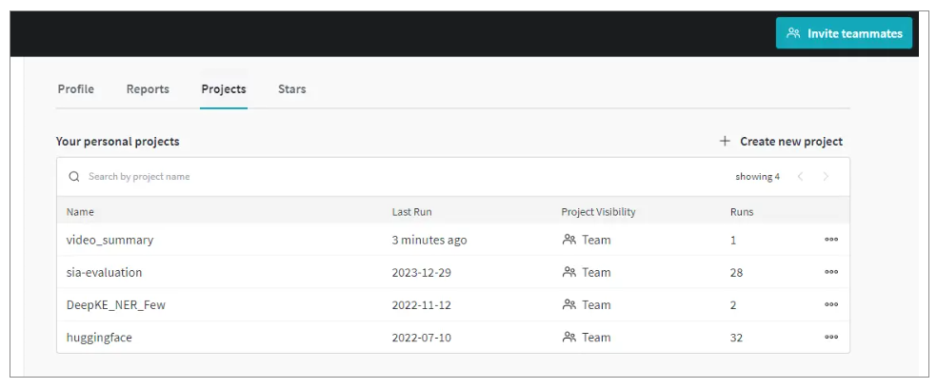Switch to the Reports tab
937x388 pixels.
pyautogui.click(x=148, y=89)
